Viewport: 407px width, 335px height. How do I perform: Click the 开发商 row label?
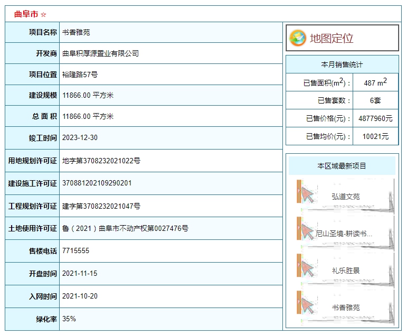[46, 53]
